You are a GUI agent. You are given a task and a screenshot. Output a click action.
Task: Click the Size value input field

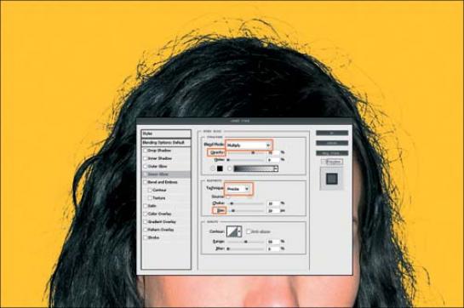(x=273, y=211)
